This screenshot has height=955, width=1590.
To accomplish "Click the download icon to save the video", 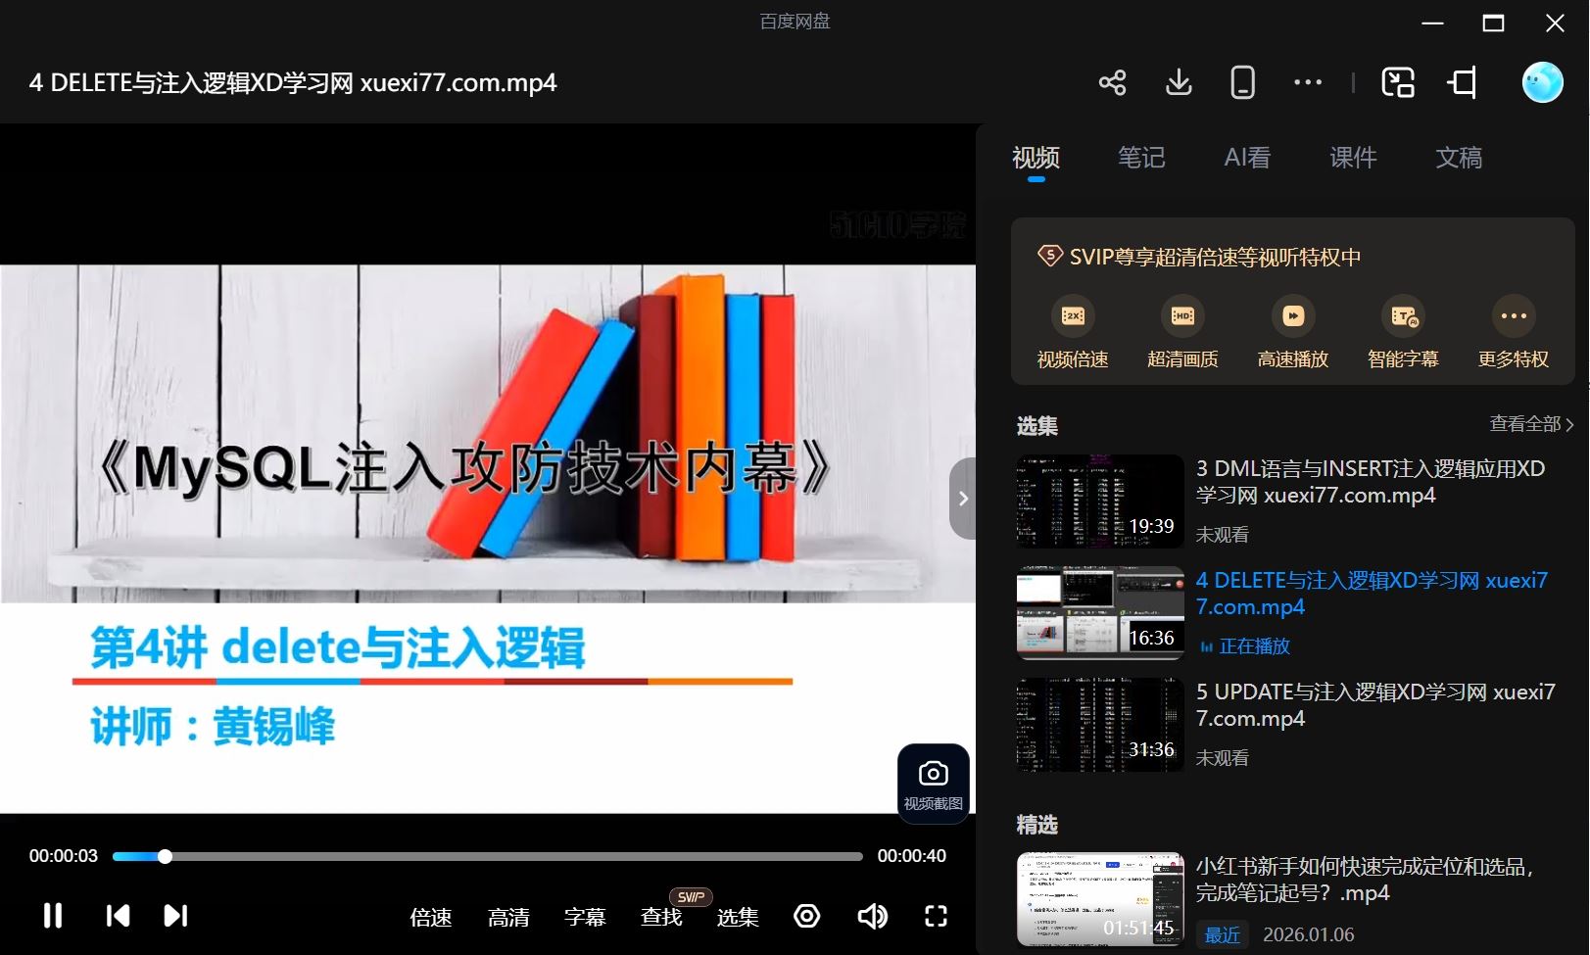I will (x=1178, y=82).
